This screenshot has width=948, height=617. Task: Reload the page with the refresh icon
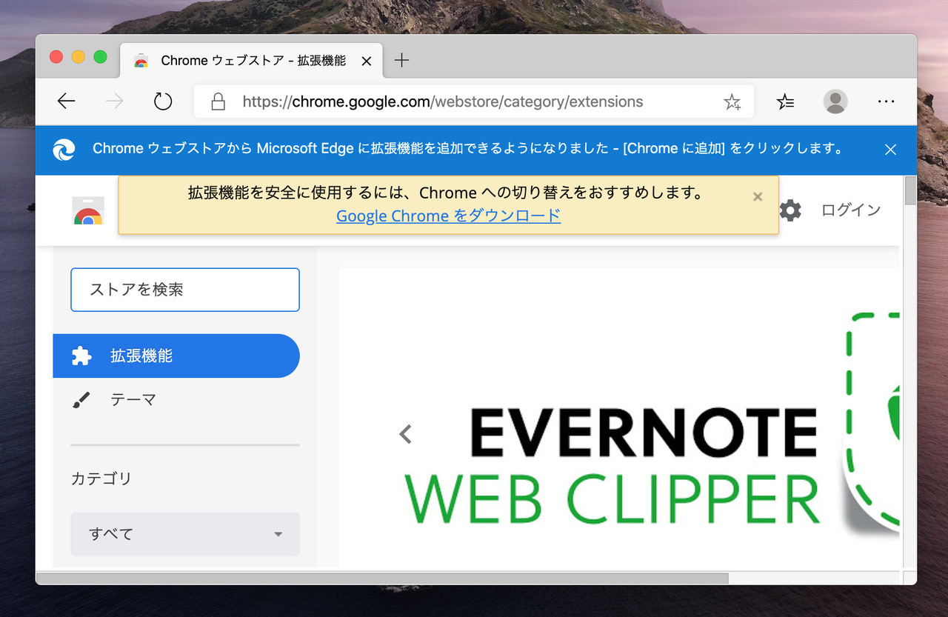point(163,101)
